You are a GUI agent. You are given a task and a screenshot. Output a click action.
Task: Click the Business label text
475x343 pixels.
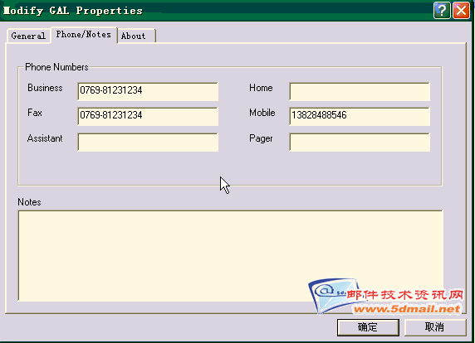click(x=45, y=88)
